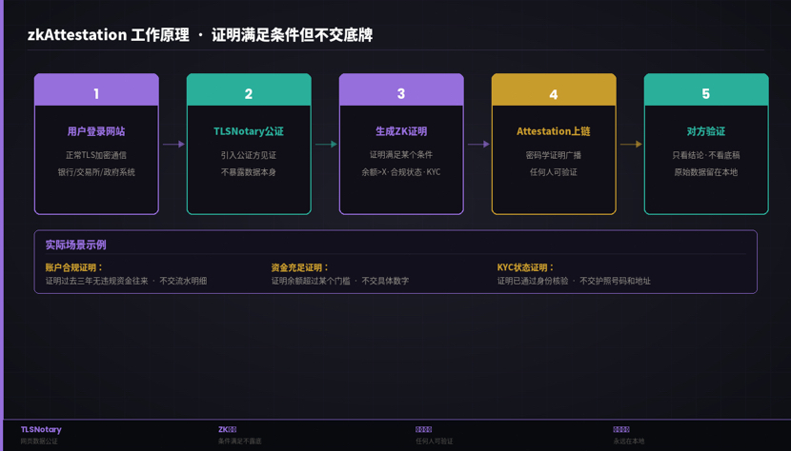Screen dimensions: 791x451
Task: Click the arrow between steps 4 and 5
Action: click(631, 145)
